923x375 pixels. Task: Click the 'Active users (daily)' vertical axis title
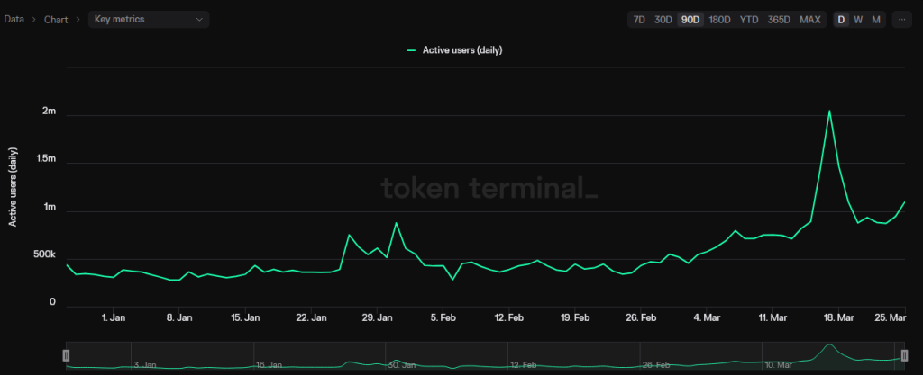tap(13, 187)
